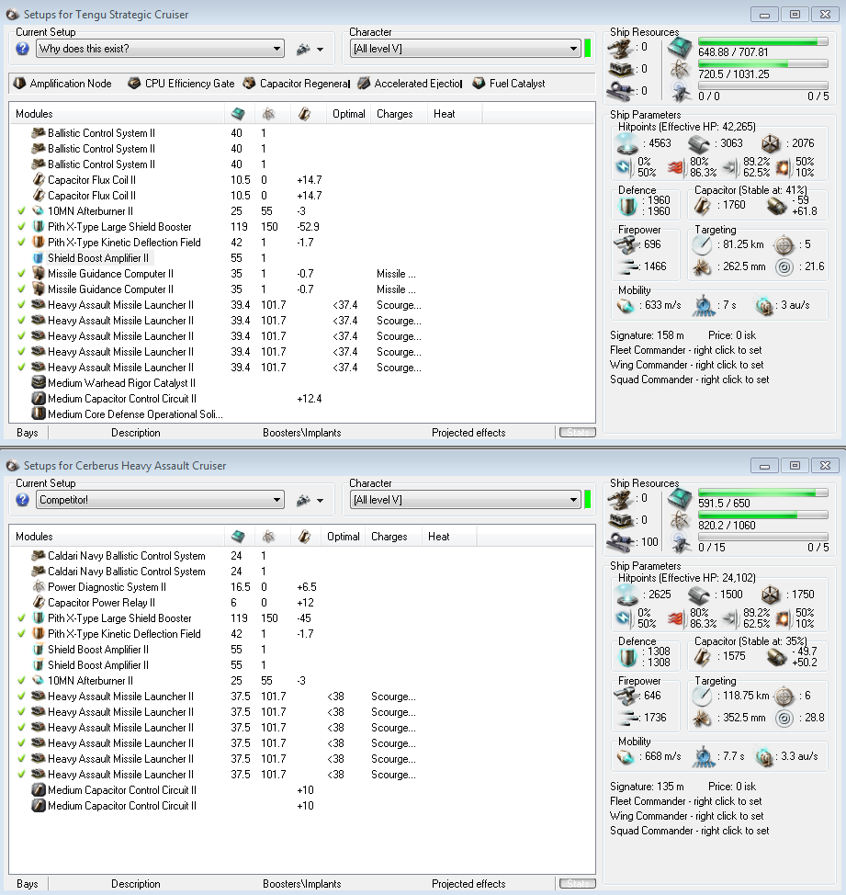Open Boosters\Implants tab in Tengu window
The height and width of the screenshot is (895, 846).
(302, 433)
